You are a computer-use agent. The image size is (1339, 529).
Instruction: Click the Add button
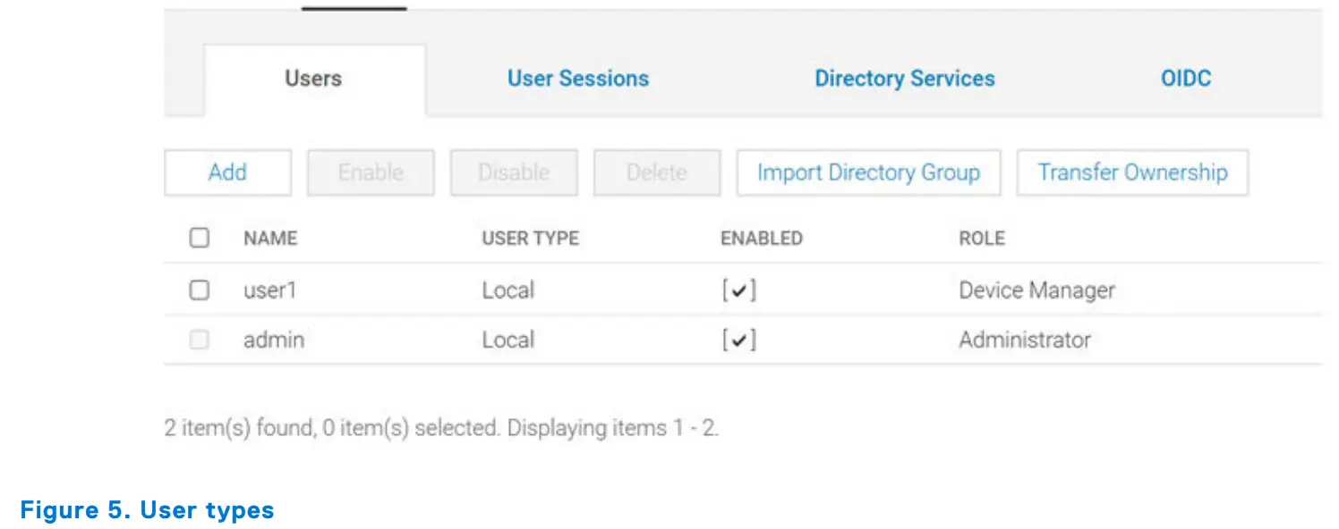[227, 172]
